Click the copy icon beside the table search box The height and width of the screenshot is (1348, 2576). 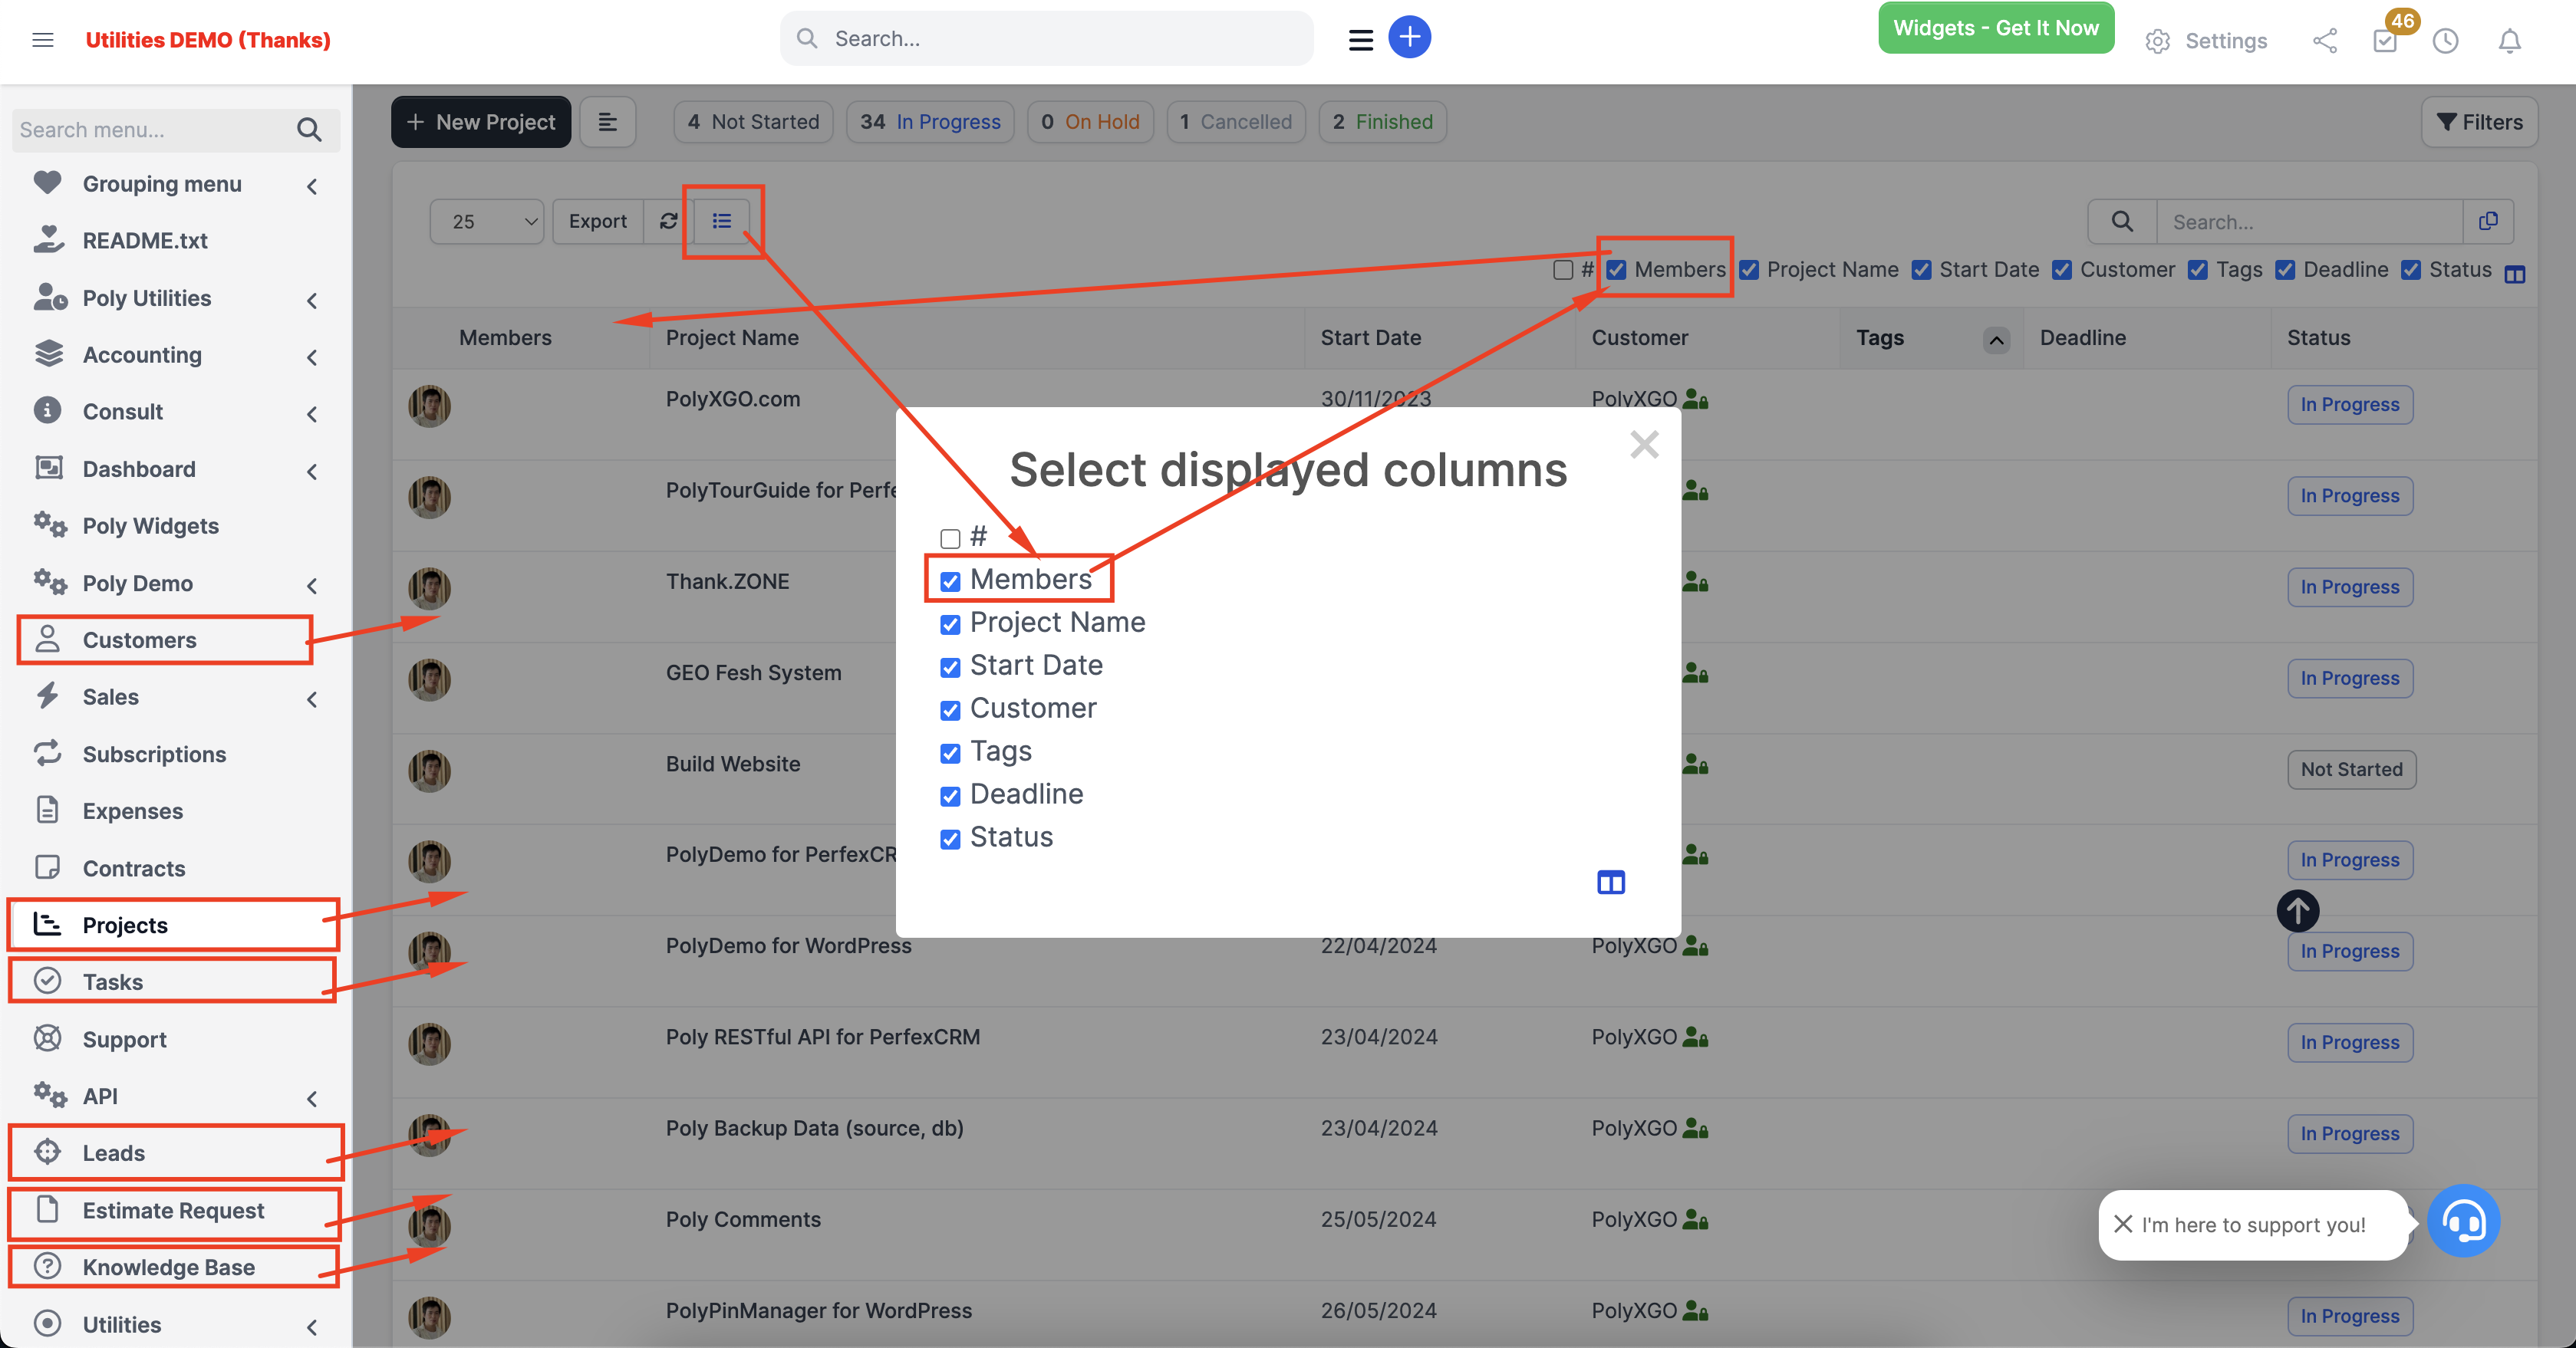[2489, 221]
